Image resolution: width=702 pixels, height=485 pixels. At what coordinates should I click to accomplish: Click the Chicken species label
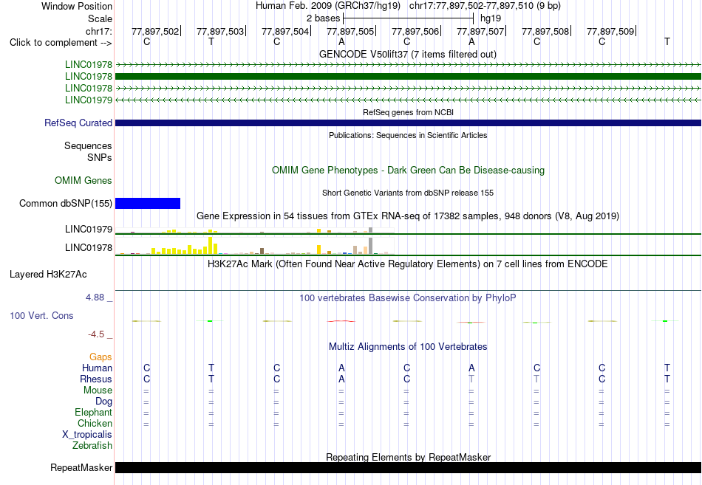[x=95, y=423]
